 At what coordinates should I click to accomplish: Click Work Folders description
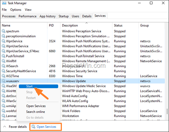tap(71, 111)
